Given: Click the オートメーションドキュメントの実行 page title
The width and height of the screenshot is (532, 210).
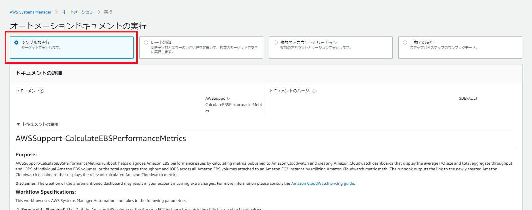Looking at the screenshot, I should pyautogui.click(x=78, y=26).
